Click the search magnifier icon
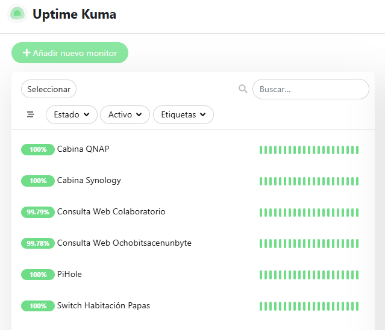 [243, 89]
